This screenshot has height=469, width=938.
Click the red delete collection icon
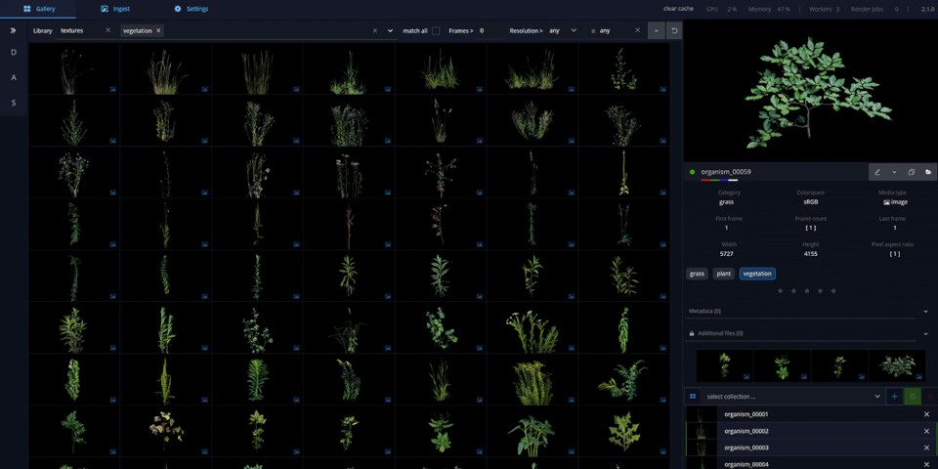[x=929, y=396]
